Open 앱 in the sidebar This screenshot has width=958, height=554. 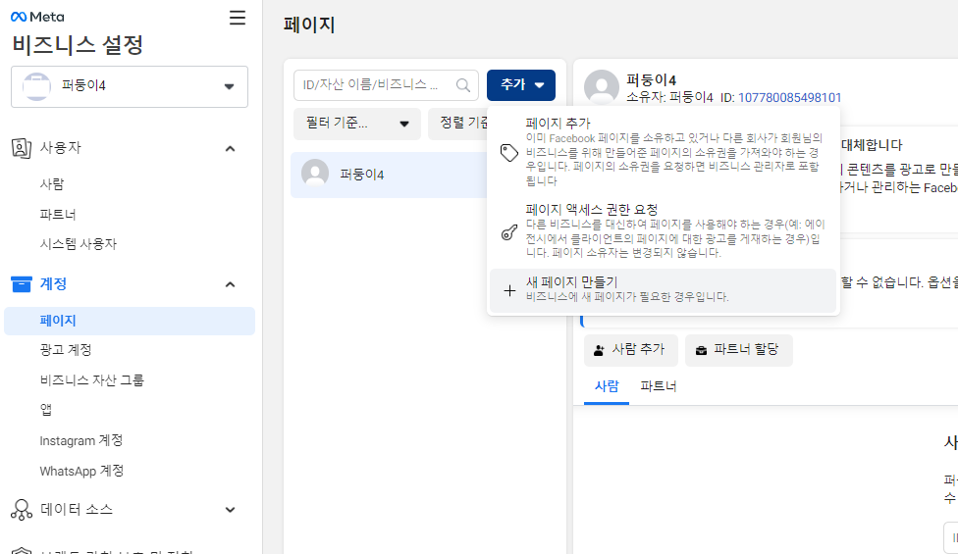pyautogui.click(x=46, y=410)
